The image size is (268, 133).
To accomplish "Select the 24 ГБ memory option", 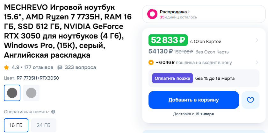I will 44,125.
